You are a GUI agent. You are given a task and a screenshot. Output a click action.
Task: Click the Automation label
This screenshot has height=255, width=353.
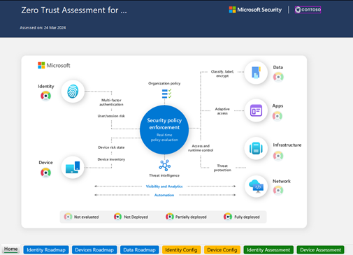[164, 195]
